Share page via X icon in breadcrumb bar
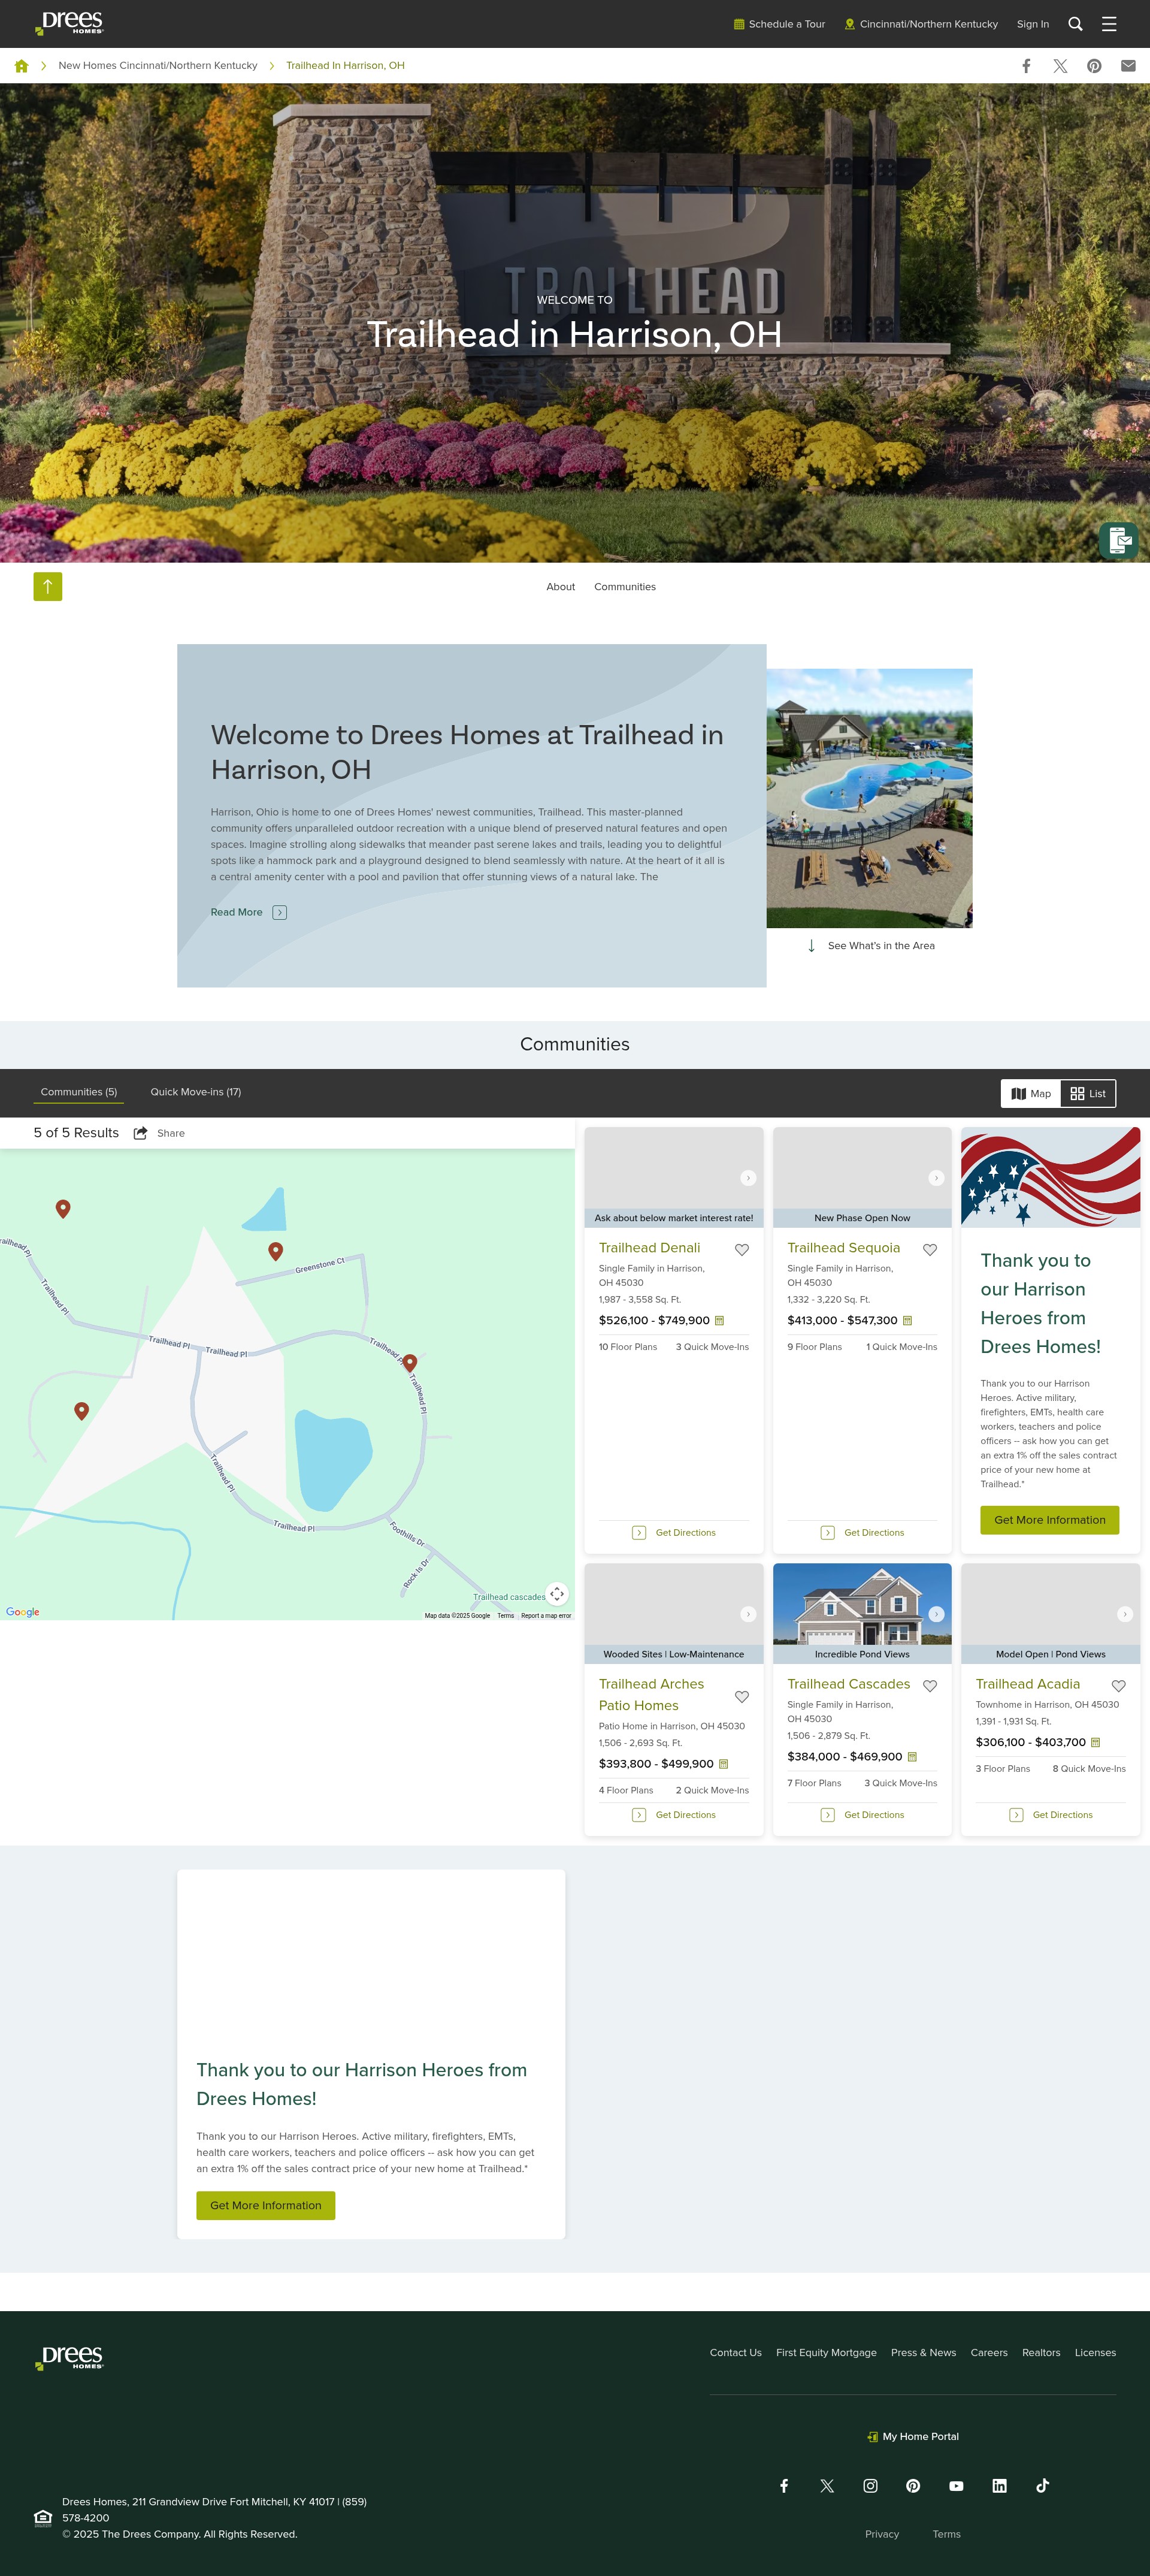 pos(1060,66)
